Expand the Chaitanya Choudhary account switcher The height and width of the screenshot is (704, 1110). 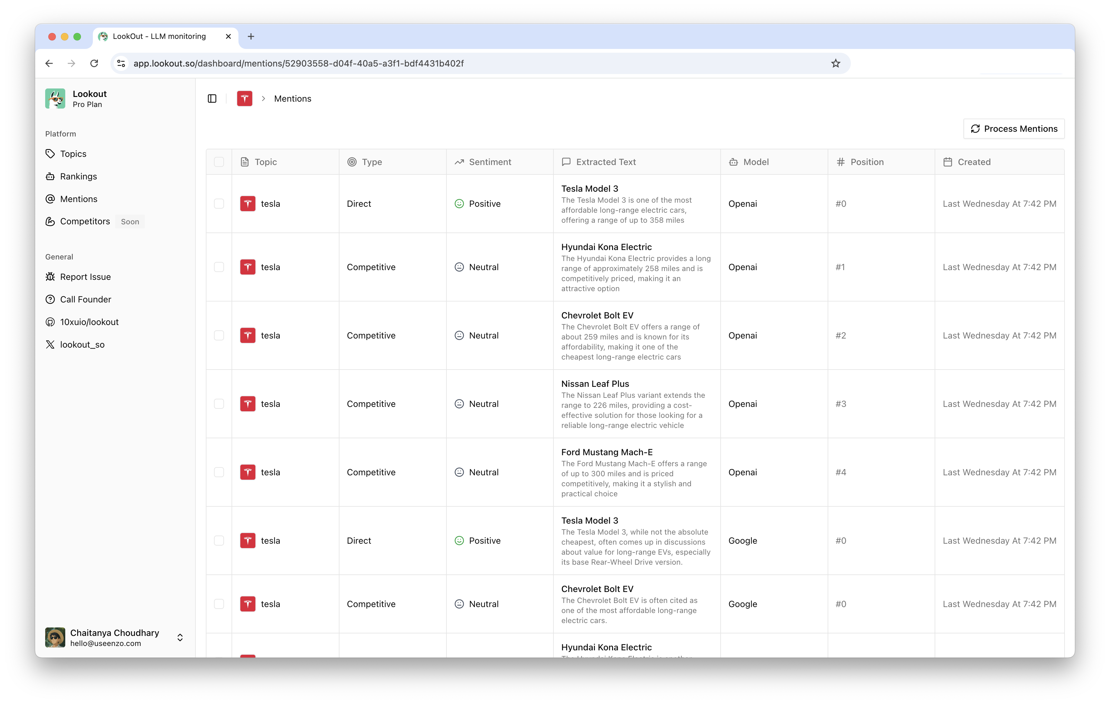tap(180, 637)
